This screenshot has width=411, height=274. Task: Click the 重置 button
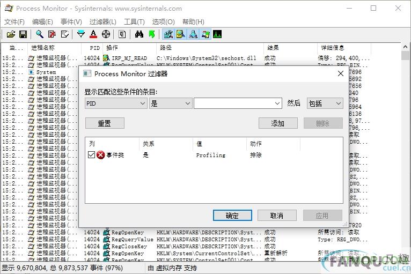105,123
